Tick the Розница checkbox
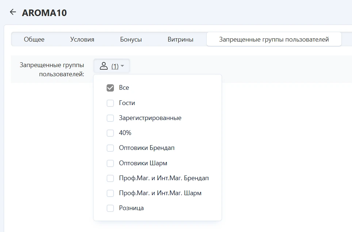Viewport: 352px width, 232px height. tap(110, 208)
